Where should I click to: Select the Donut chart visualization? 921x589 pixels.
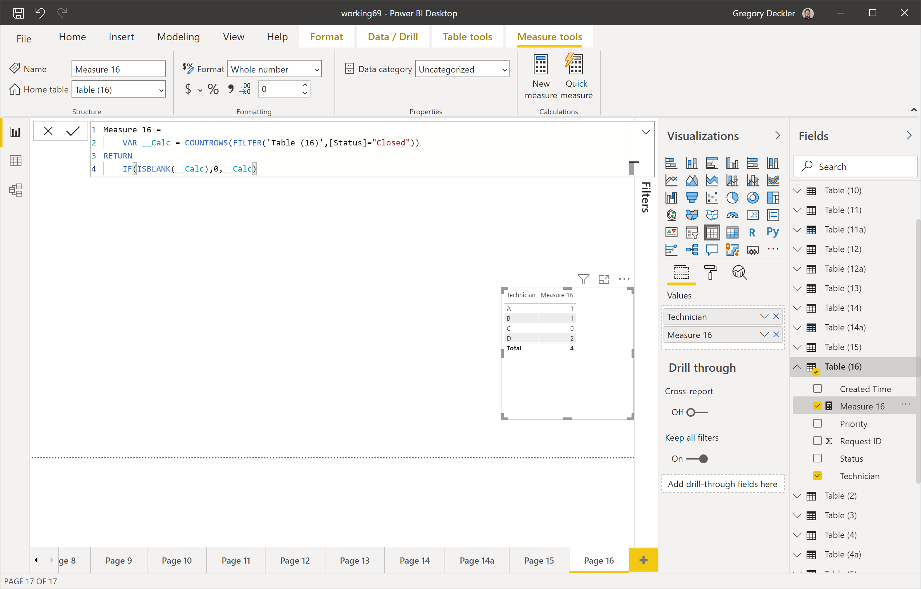coord(752,198)
